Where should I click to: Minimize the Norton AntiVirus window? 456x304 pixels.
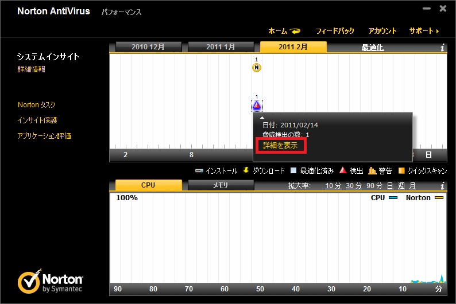point(427,9)
